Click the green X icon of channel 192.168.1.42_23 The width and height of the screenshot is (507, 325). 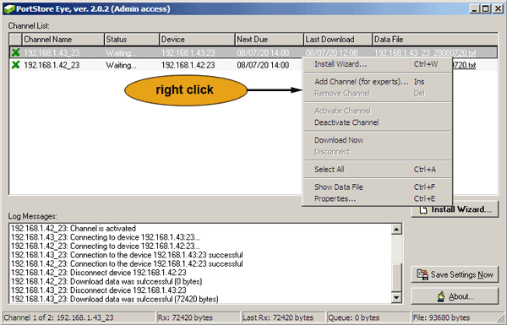(x=15, y=65)
